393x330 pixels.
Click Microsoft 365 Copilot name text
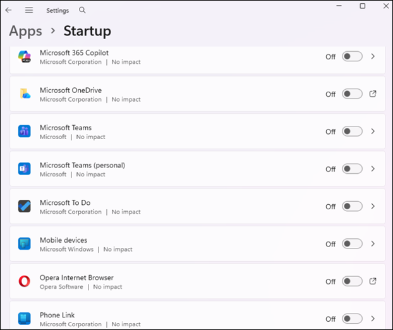click(74, 52)
